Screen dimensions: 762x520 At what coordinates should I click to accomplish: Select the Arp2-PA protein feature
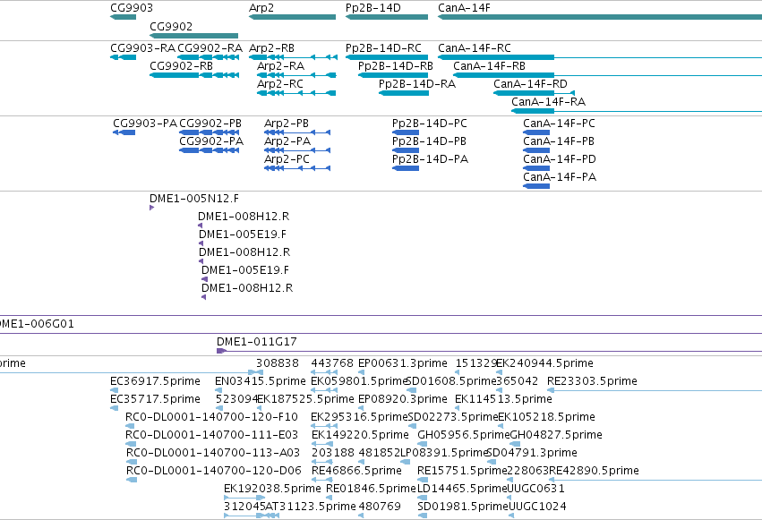[297, 150]
